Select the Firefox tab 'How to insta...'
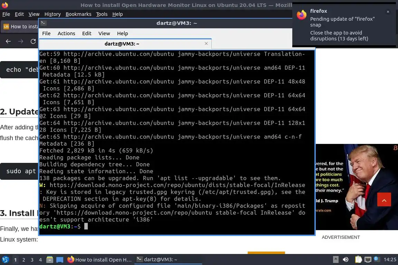The width and height of the screenshot is (398, 265). pyautogui.click(x=20, y=26)
